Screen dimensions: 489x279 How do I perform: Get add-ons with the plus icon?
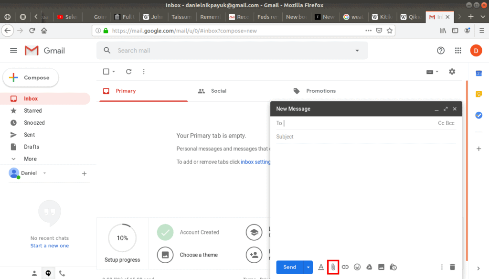pyautogui.click(x=478, y=149)
